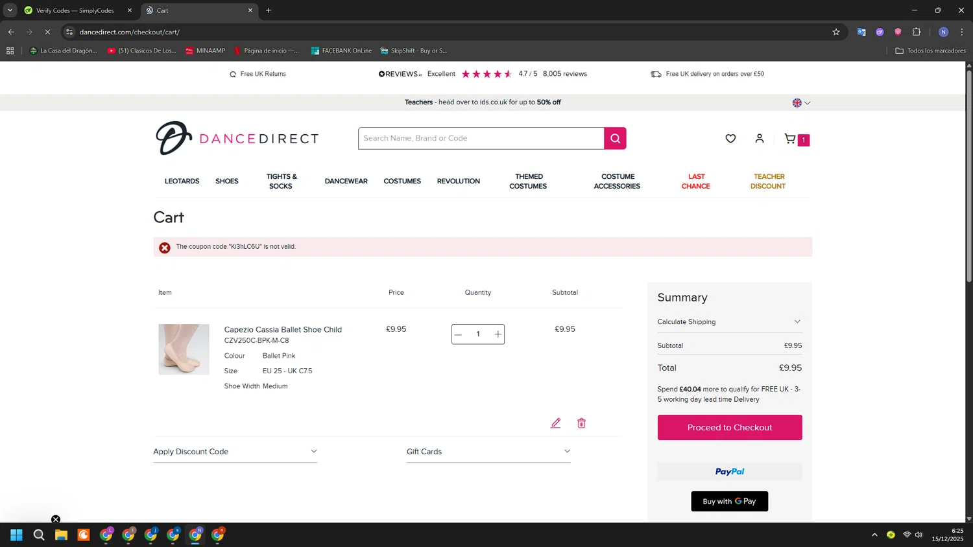The image size is (973, 547).
Task: Open the Todos los marcadores folder
Action: [930, 51]
